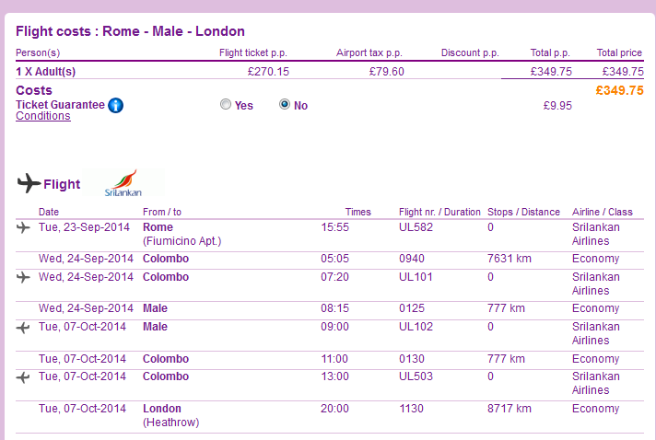Open the Conditions link
Image resolution: width=656 pixels, height=440 pixels.
(x=43, y=116)
